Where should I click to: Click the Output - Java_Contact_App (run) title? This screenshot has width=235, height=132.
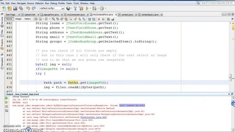tap(22, 94)
